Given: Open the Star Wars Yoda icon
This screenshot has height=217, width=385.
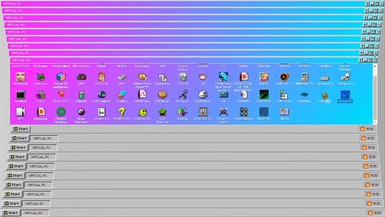Looking at the screenshot, I should [162, 112].
